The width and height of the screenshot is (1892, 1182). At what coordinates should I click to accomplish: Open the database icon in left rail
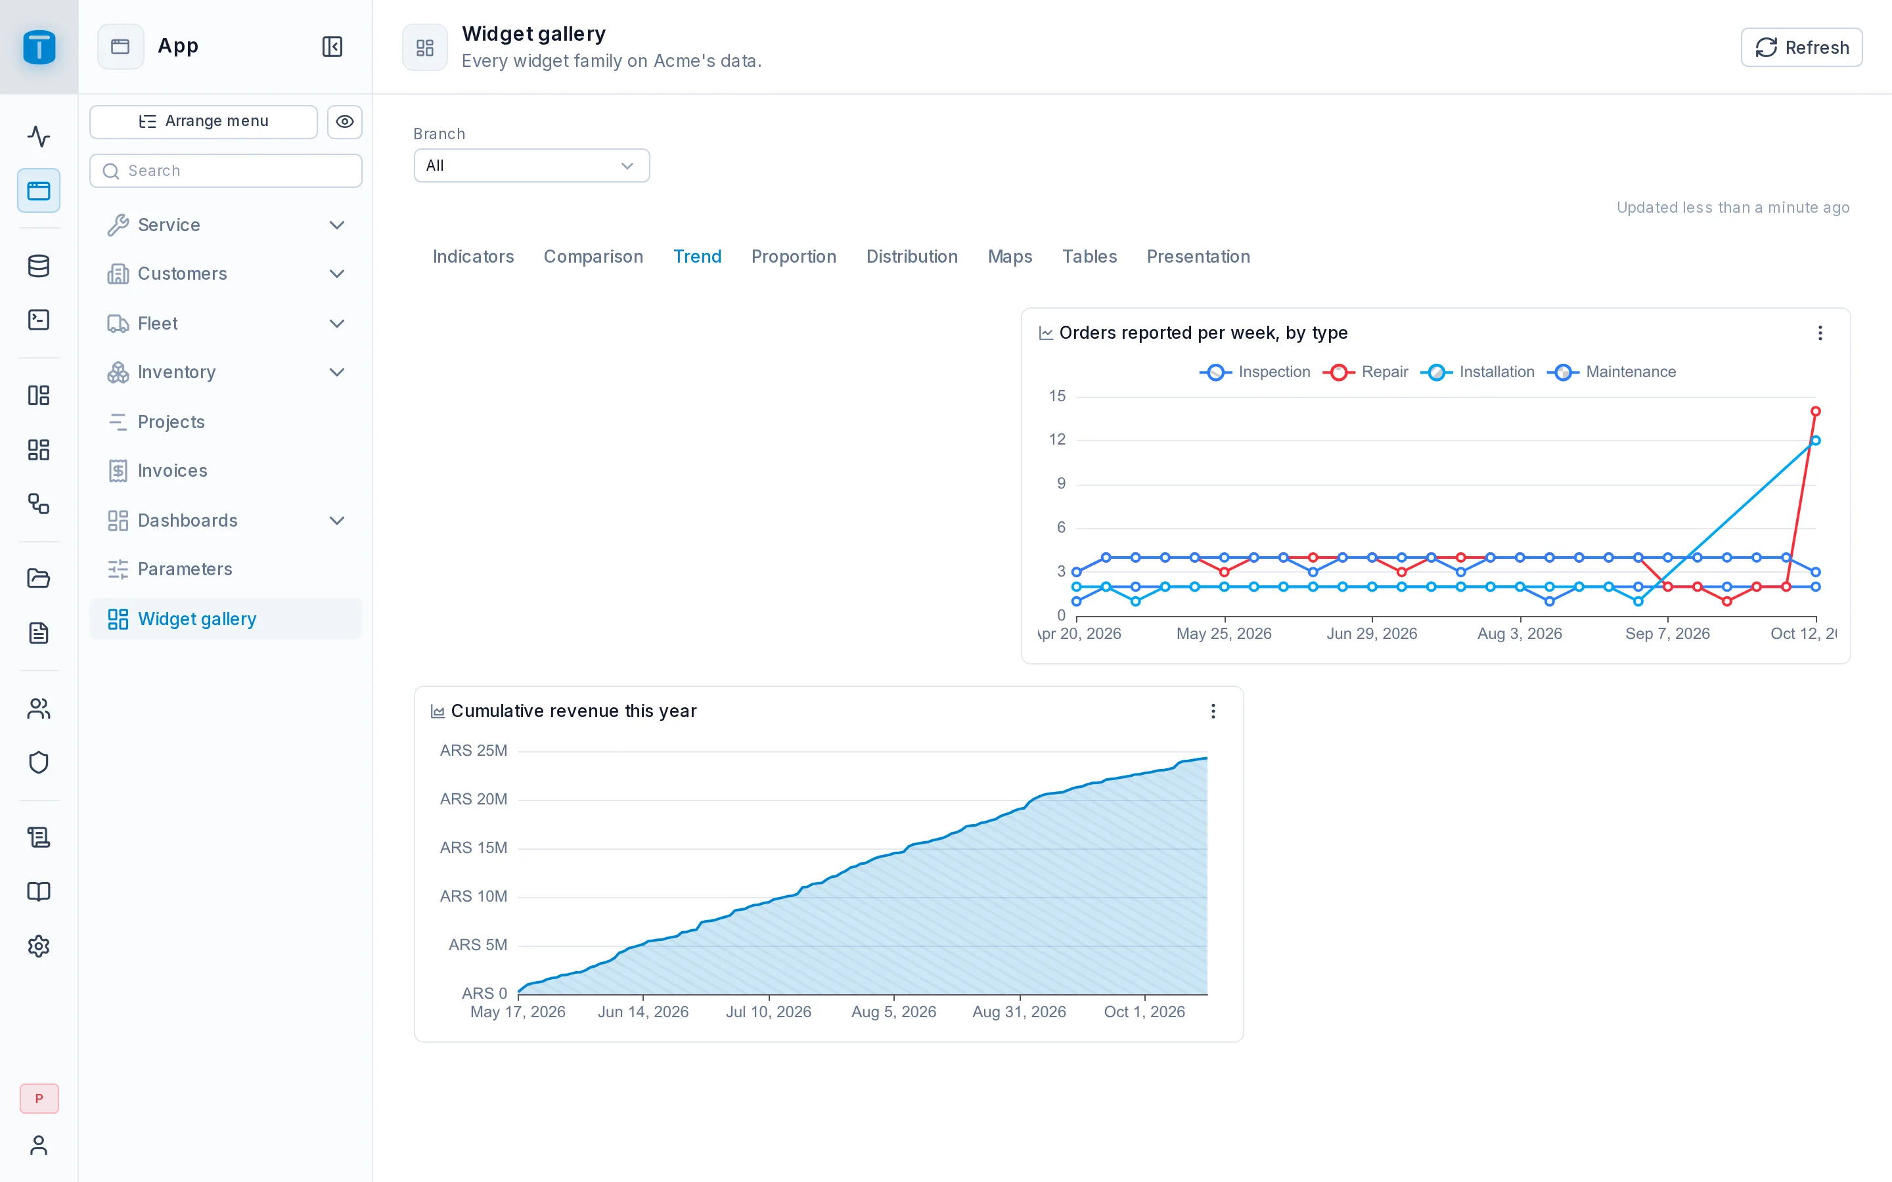point(39,266)
